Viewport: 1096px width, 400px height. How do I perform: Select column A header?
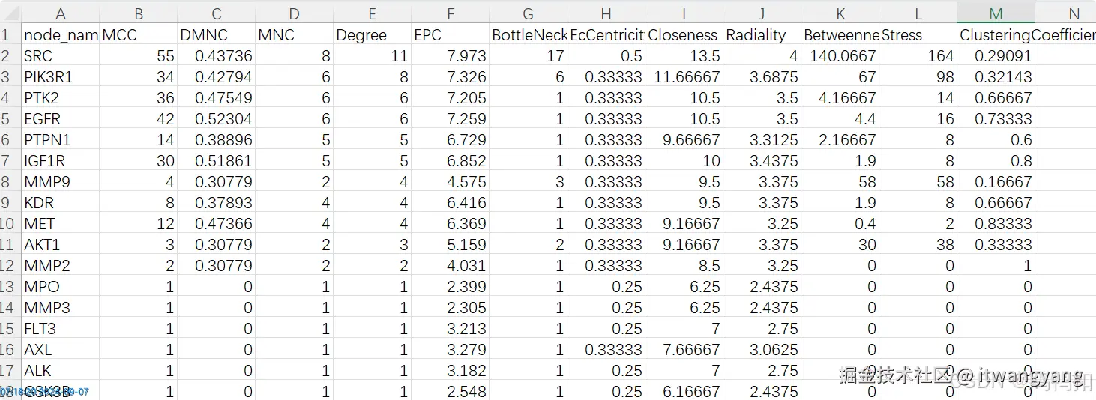(61, 13)
